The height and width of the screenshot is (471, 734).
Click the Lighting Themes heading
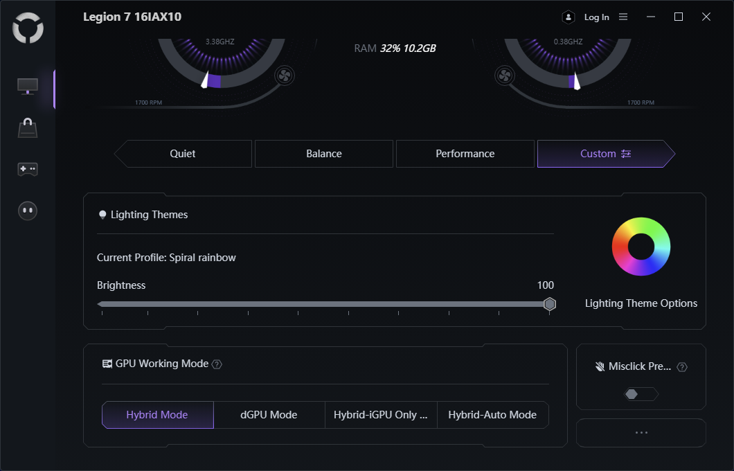(x=149, y=215)
